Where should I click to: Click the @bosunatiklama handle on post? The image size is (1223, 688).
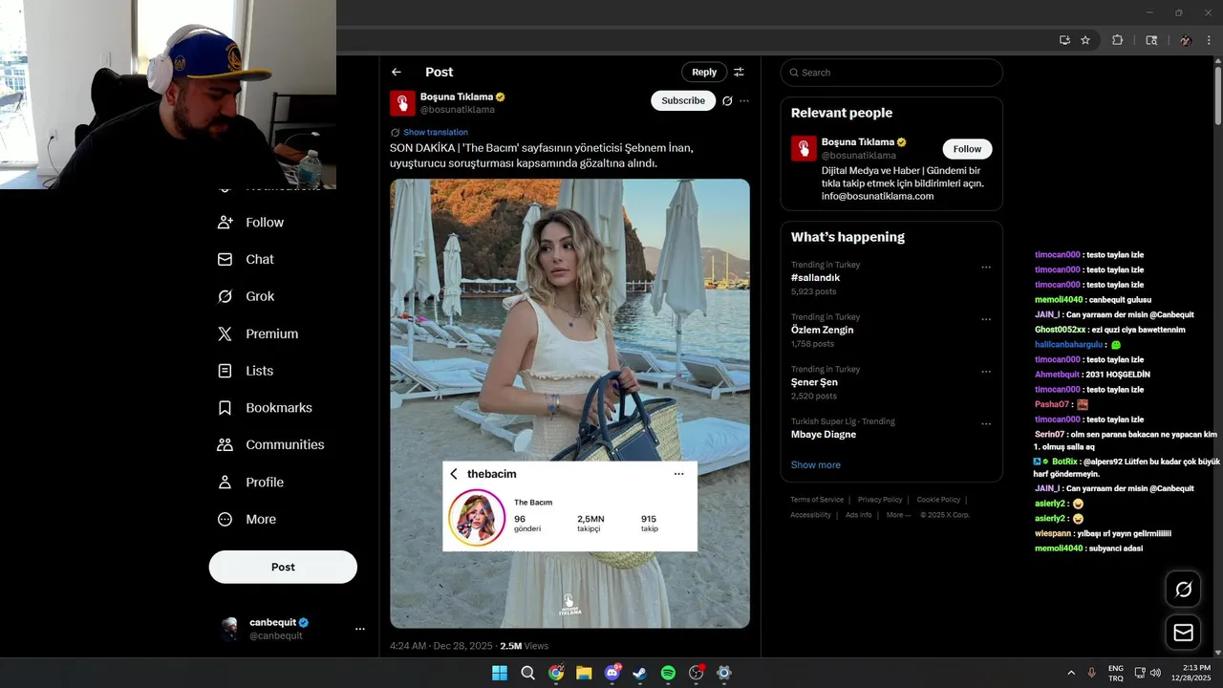pos(458,110)
